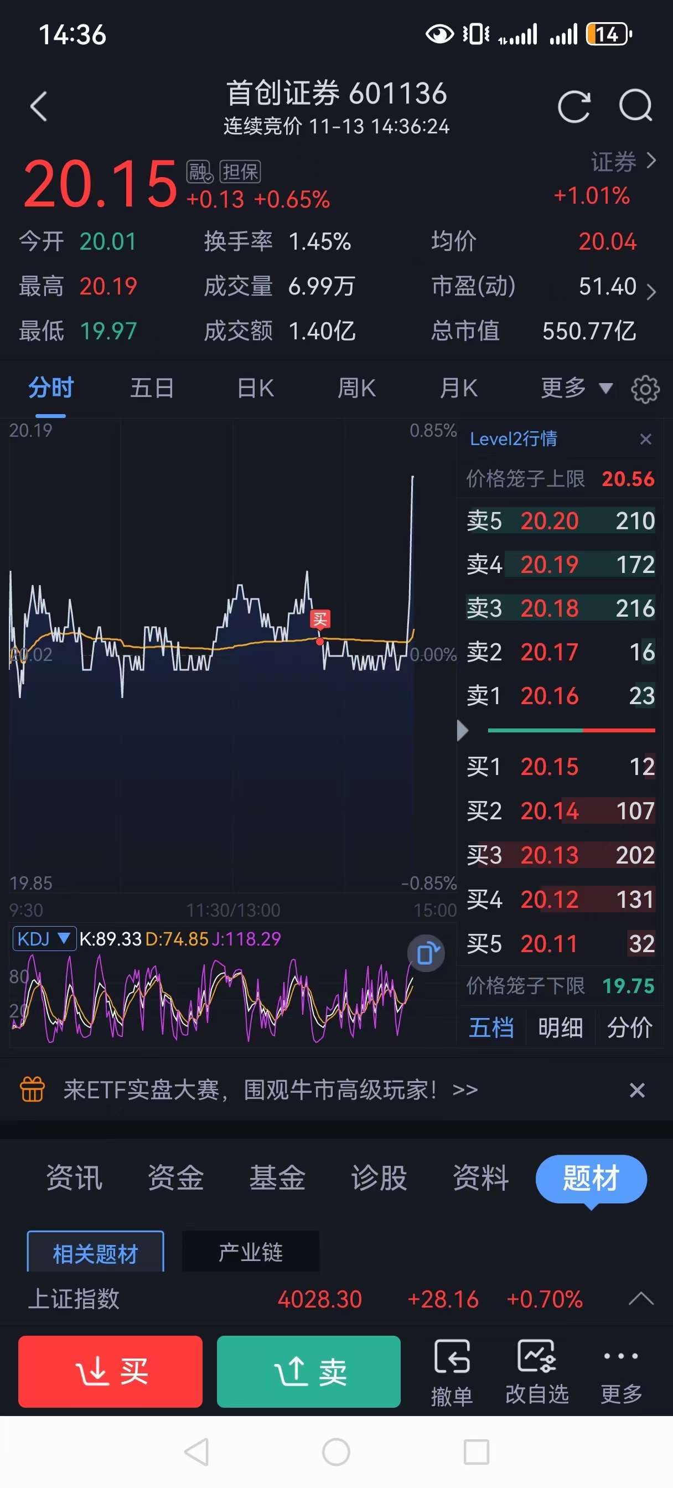Viewport: 673px width, 1488px height.
Task: Tap 价格笼子上限 20.56 value
Action: (628, 479)
